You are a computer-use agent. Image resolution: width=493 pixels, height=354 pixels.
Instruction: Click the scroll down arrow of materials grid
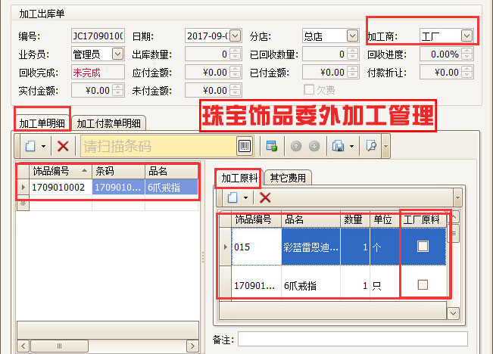tap(454, 312)
